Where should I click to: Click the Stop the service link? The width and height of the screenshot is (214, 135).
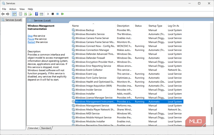point(30,36)
